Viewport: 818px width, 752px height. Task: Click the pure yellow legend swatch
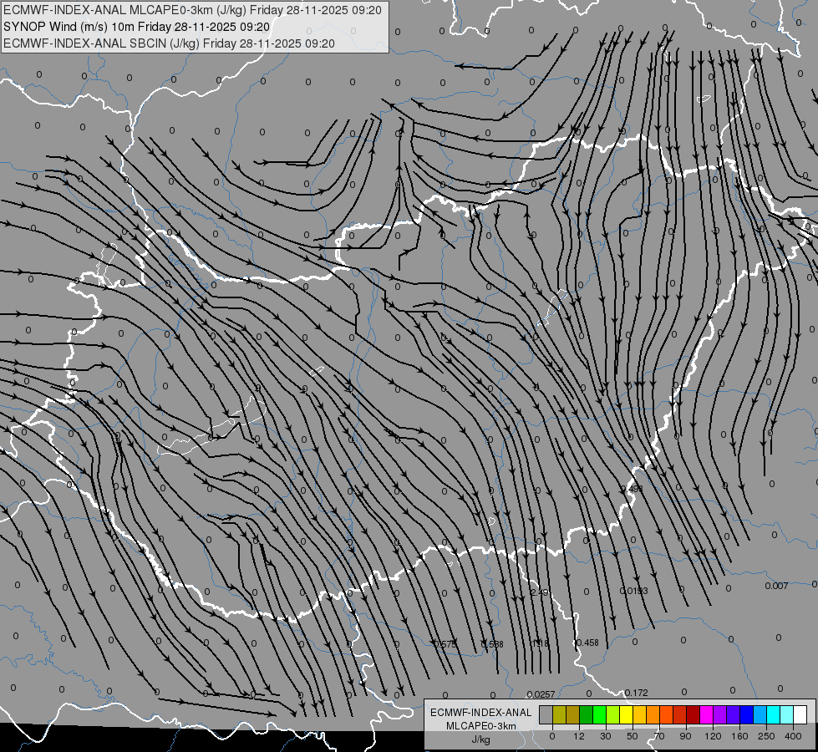pos(626,714)
